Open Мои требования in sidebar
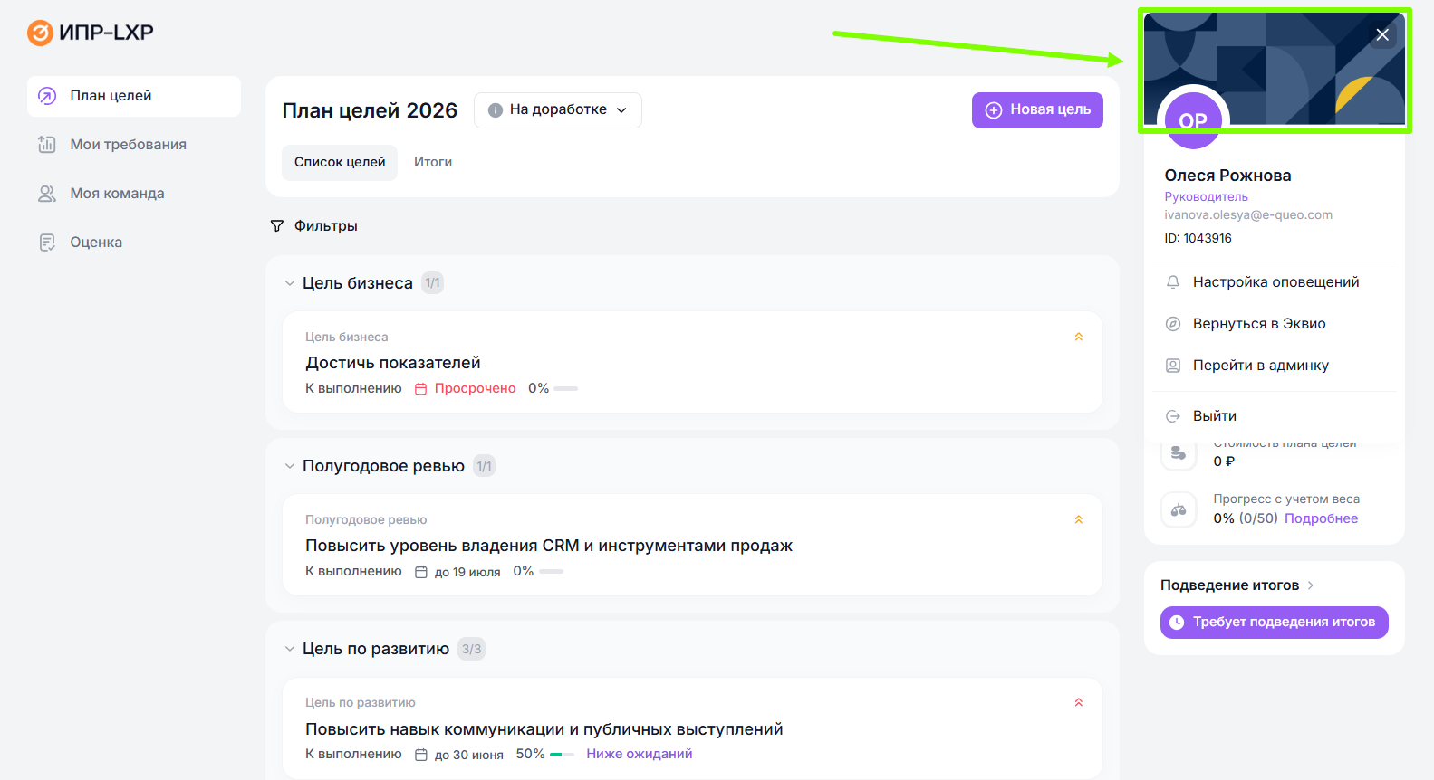The image size is (1434, 780). [128, 145]
